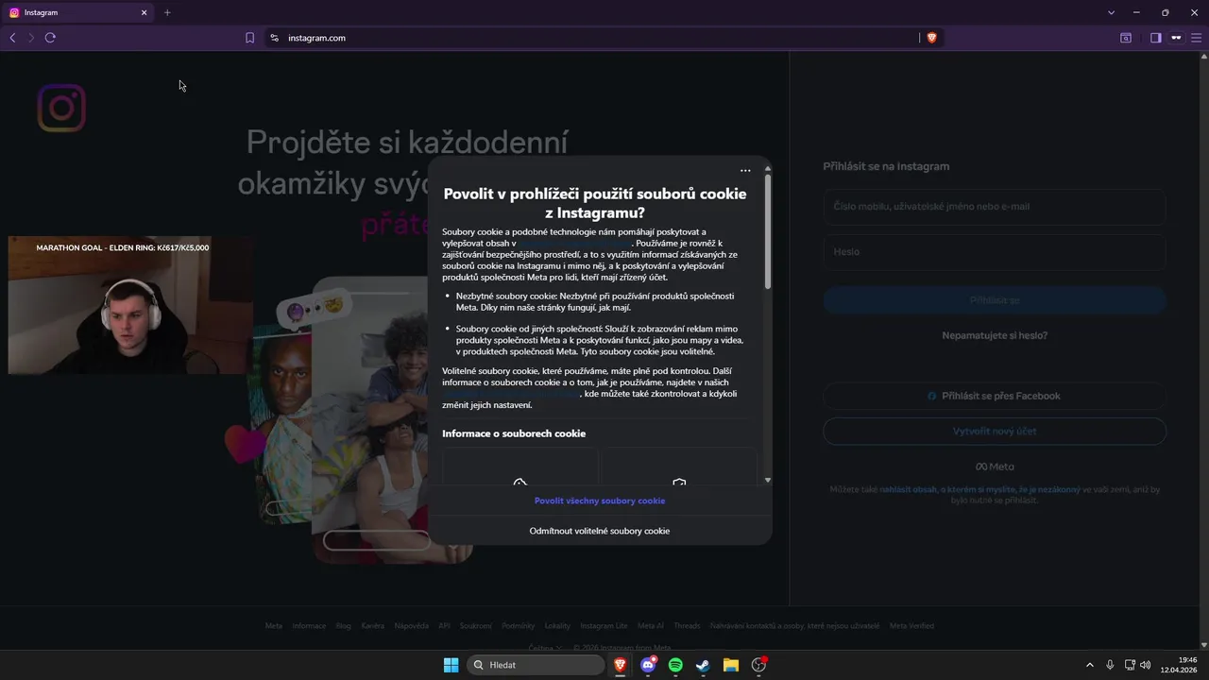This screenshot has width=1209, height=680.
Task: Expand the system tray hidden icons chevron
Action: (x=1089, y=665)
